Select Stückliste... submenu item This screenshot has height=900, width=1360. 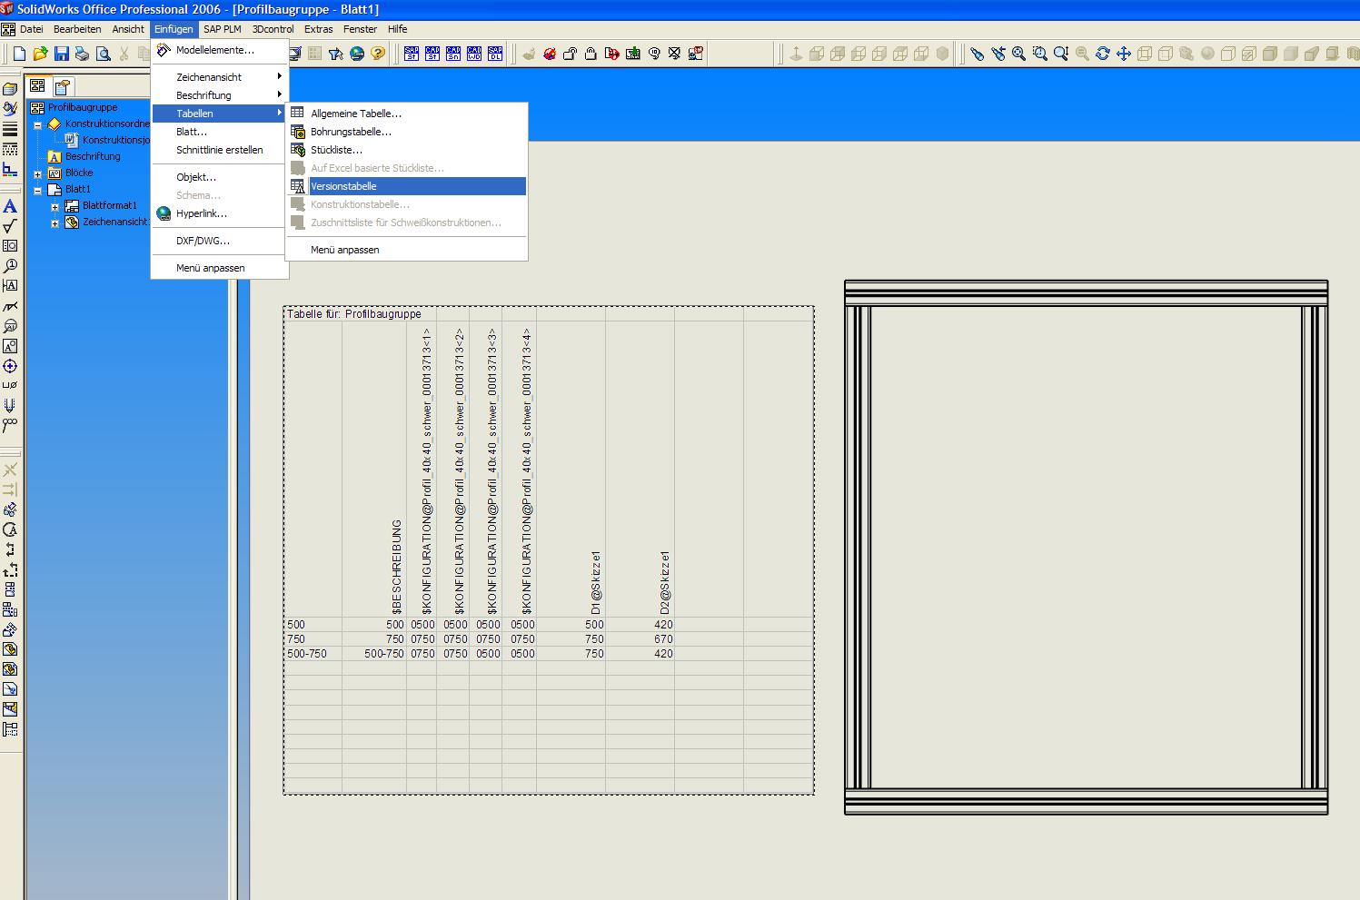[x=407, y=150]
